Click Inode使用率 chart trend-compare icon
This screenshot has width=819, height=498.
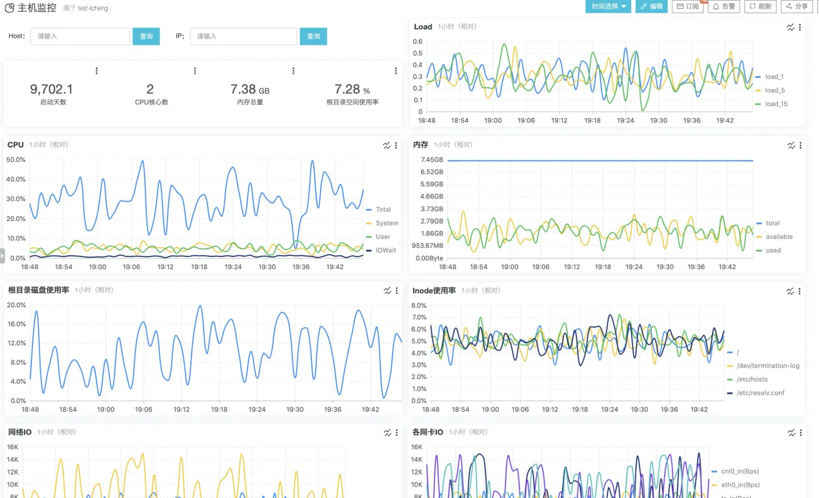(791, 290)
